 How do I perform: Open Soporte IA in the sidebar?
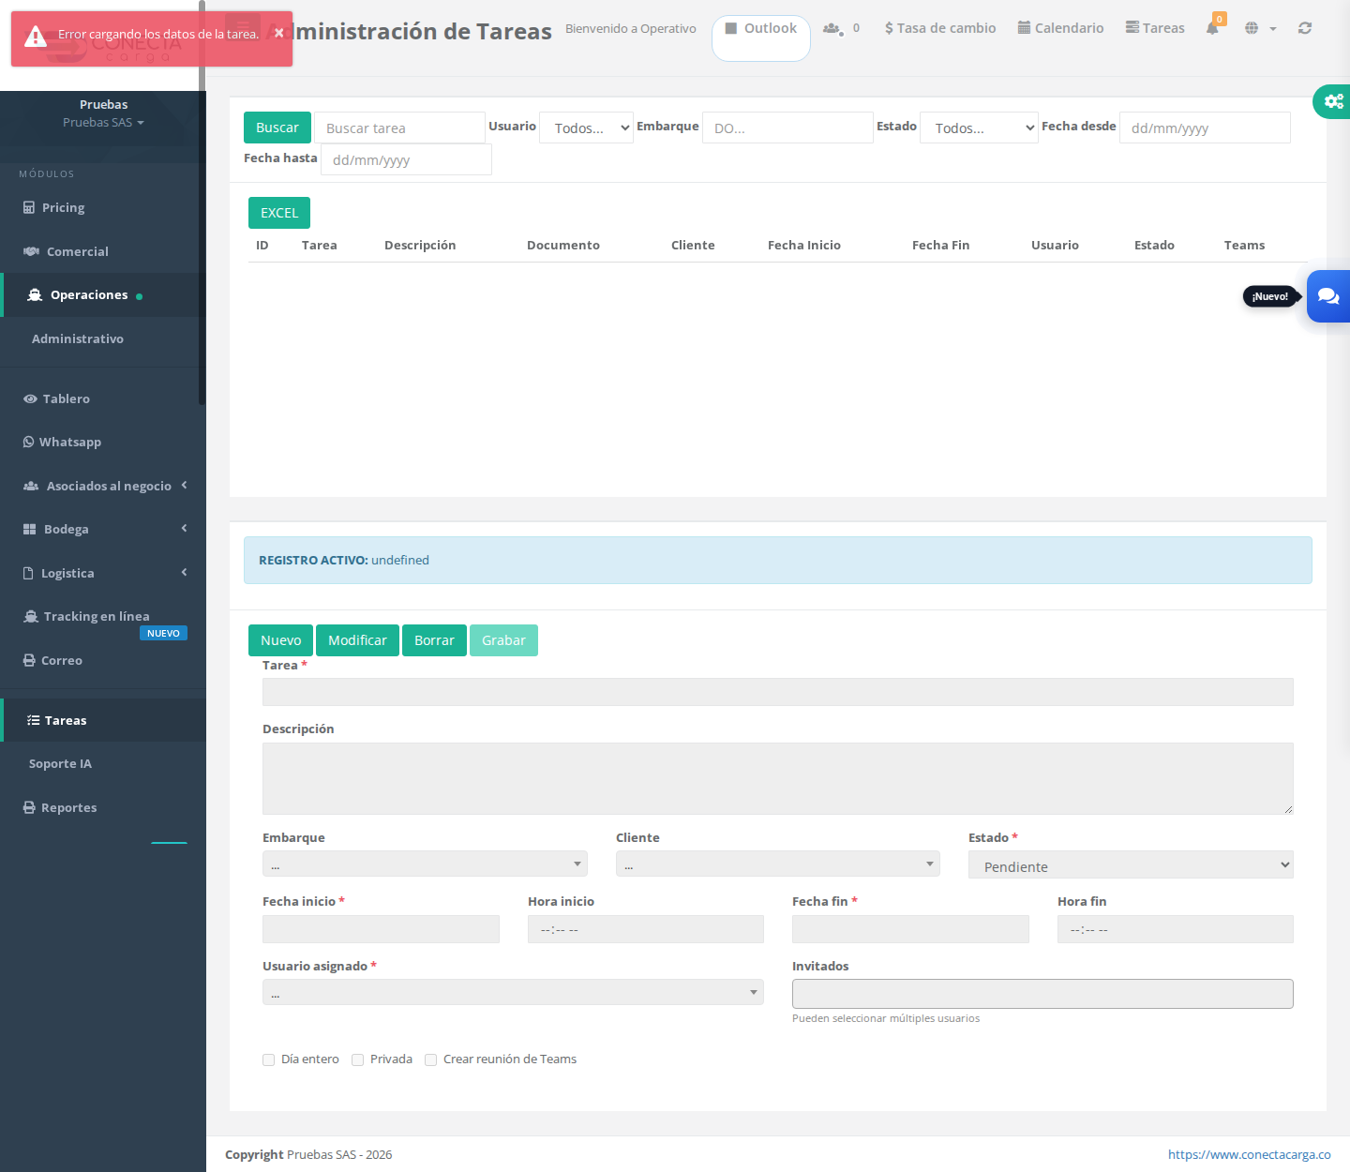(103, 763)
